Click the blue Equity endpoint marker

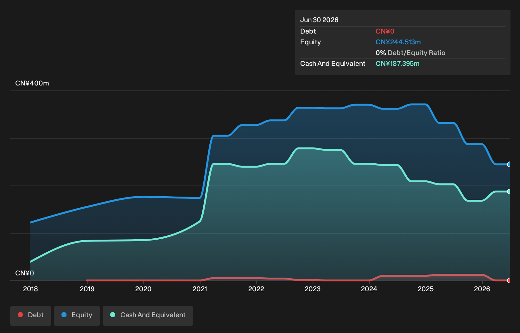click(509, 164)
